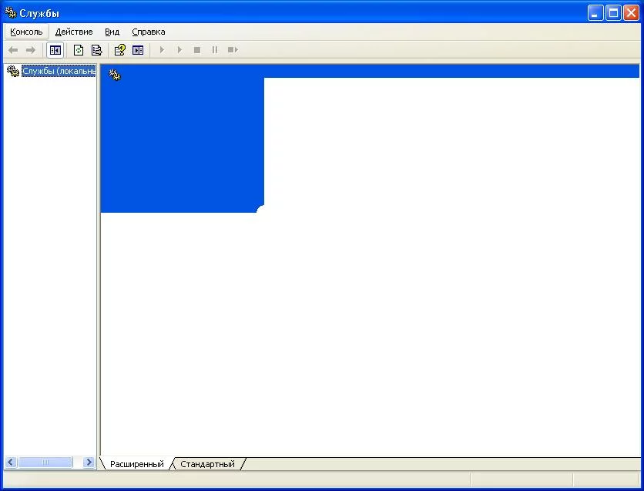Open the Действие menu

tap(74, 32)
